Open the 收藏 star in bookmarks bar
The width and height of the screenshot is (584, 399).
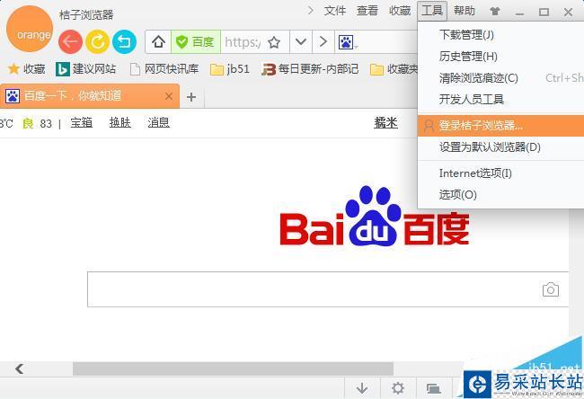pos(26,69)
